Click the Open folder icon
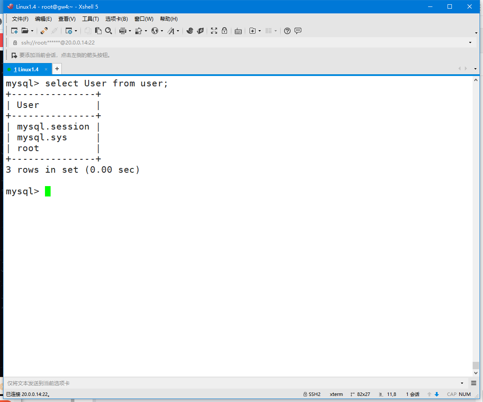Screen dimensions: 483x402 click(25, 31)
